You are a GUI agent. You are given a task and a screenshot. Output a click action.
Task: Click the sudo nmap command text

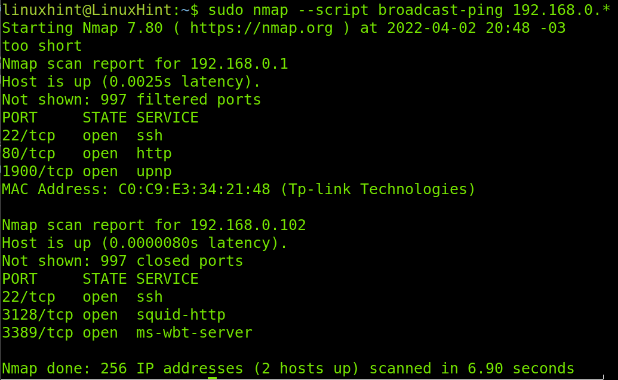pyautogui.click(x=248, y=10)
